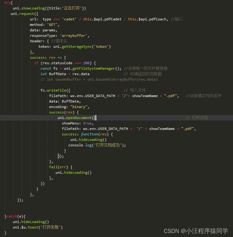Click 'params' on the data line
The height and width of the screenshot is (237, 233).
[x=49, y=30]
